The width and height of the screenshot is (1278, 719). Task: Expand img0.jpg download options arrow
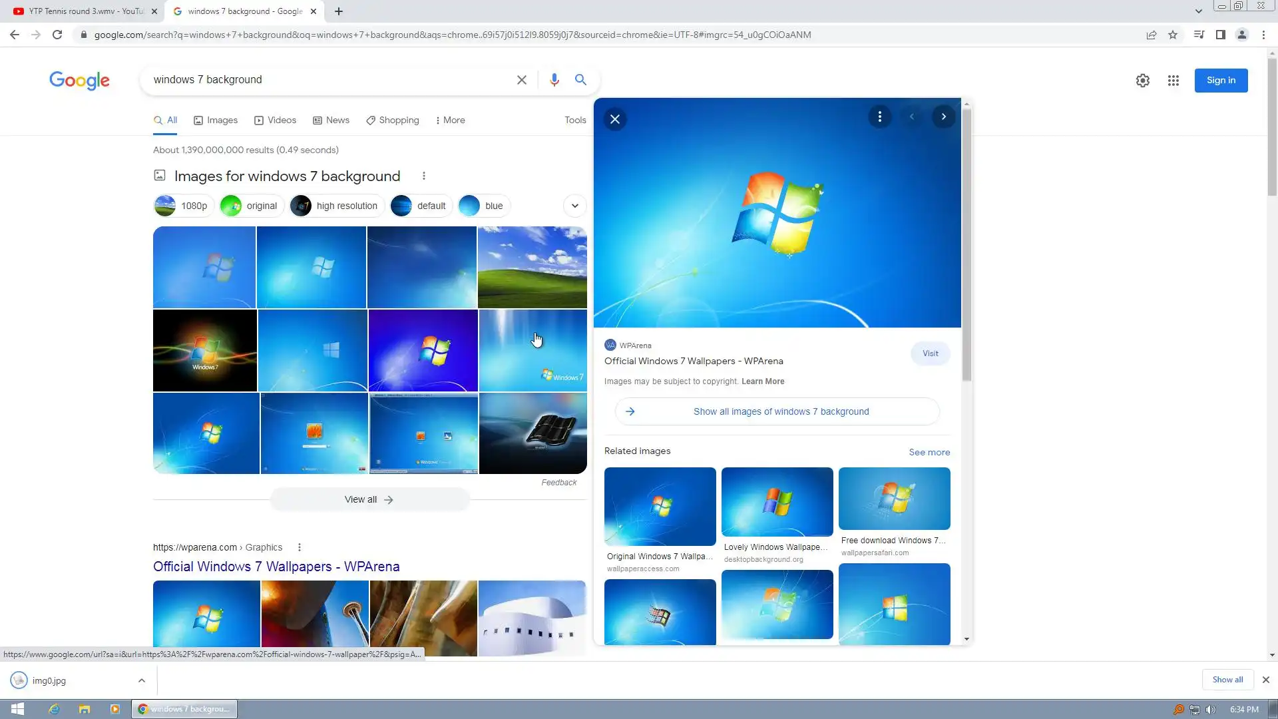(x=141, y=680)
